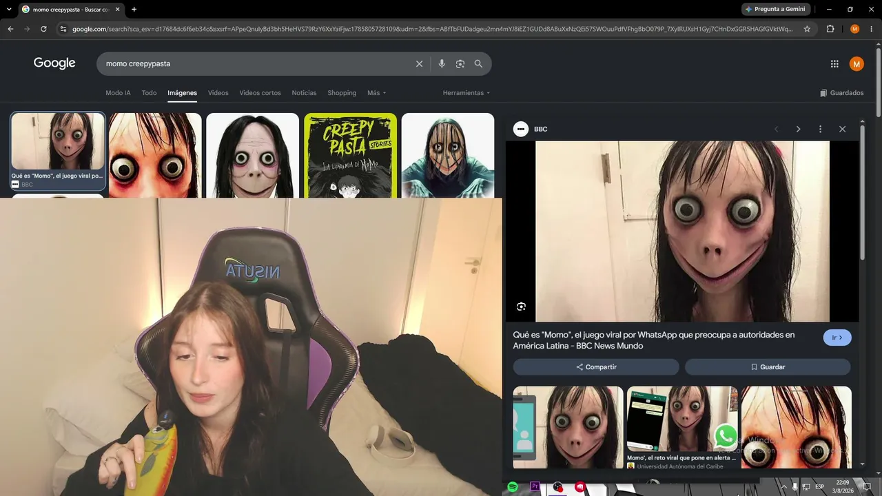Click the large Momo preview image
Screen dimensions: 882x496
click(x=682, y=231)
